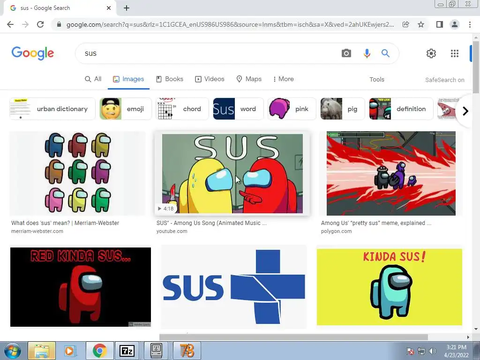The width and height of the screenshot is (480, 360).
Task: Open the share this page icon
Action: 406,24
